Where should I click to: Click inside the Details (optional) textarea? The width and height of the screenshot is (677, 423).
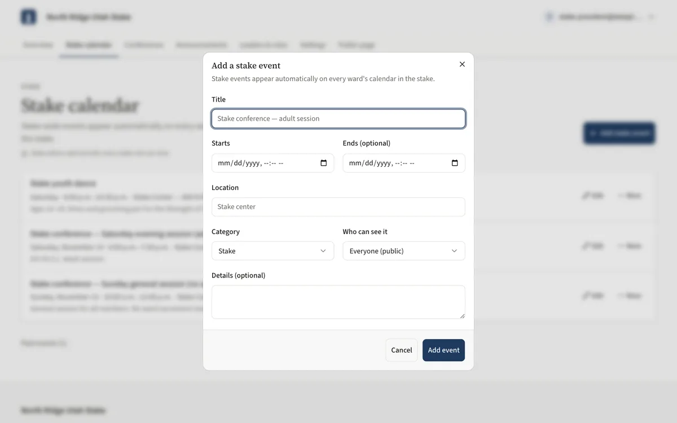click(338, 302)
